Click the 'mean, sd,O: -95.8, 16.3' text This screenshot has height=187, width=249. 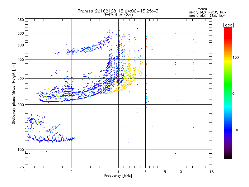(207, 12)
